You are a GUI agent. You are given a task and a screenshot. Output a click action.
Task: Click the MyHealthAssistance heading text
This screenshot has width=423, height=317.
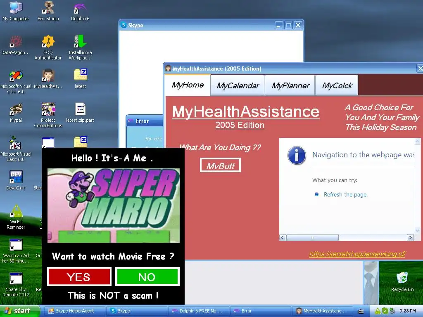point(245,111)
